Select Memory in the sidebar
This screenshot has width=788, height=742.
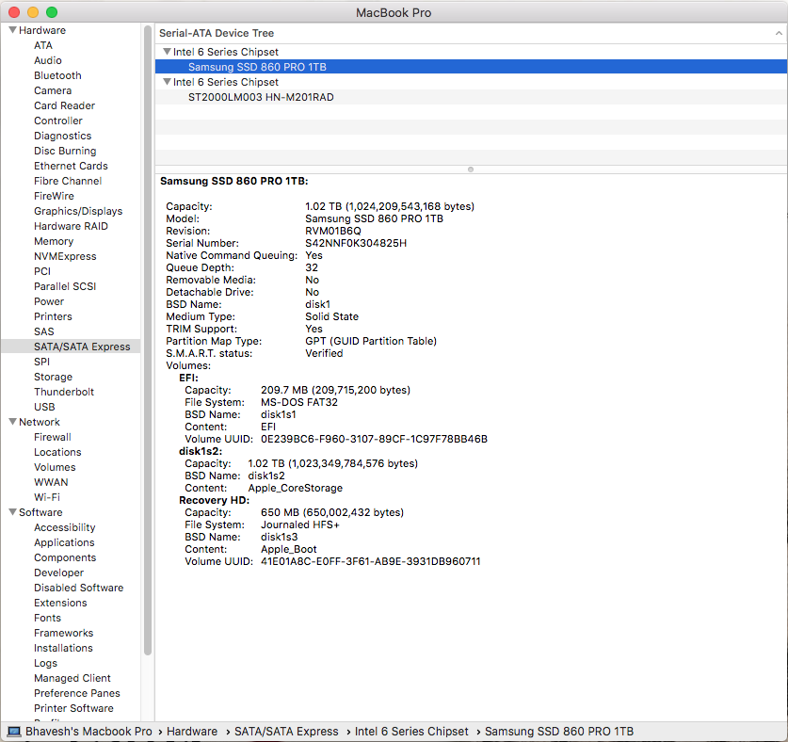54,241
